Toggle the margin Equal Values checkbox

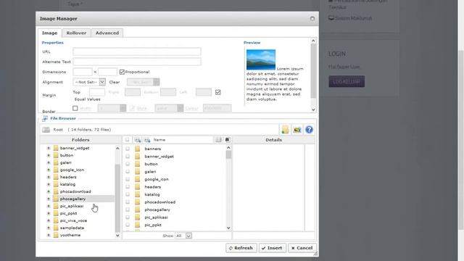(218, 92)
